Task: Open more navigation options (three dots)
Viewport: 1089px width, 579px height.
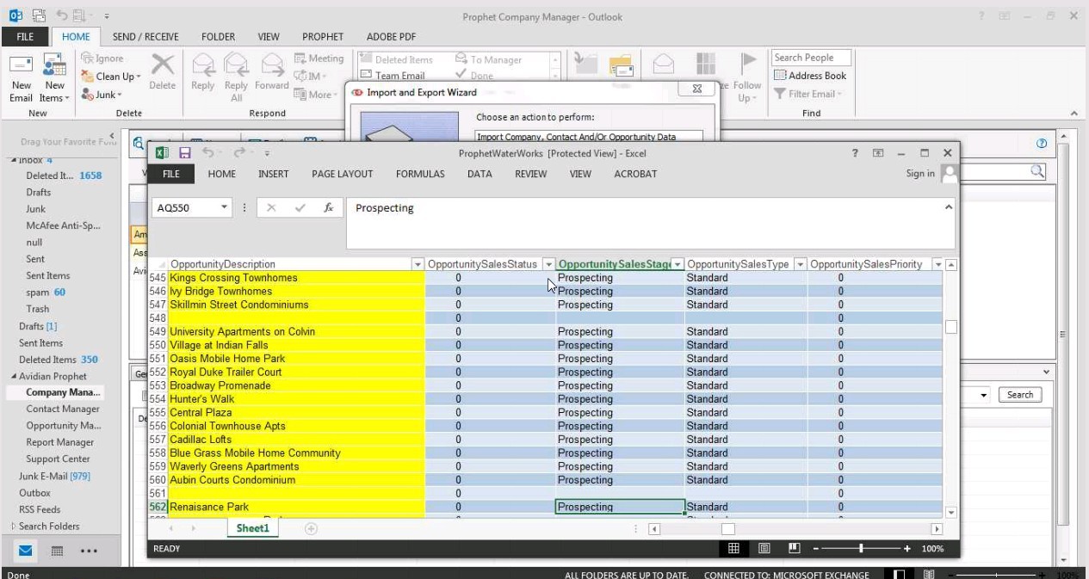Action: click(x=89, y=551)
